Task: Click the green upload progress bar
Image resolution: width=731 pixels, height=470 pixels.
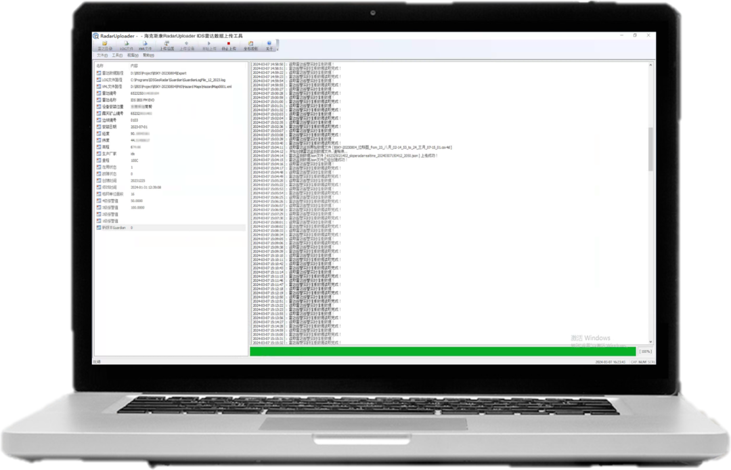Action: [x=443, y=351]
